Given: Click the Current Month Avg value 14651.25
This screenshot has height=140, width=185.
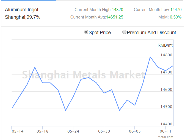Looking at the screenshot, I should (115, 17).
